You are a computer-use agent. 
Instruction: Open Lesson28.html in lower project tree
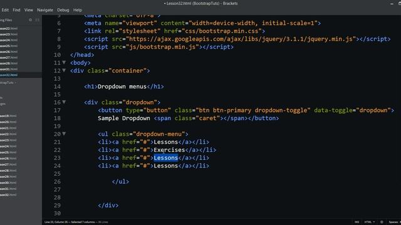pyautogui.click(x=8, y=171)
